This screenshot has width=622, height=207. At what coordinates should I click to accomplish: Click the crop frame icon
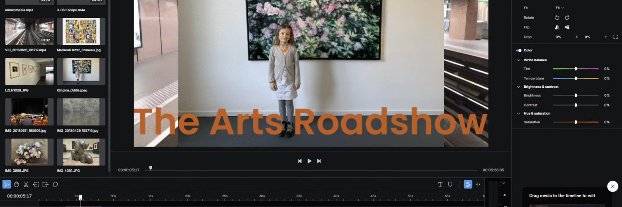(x=616, y=37)
